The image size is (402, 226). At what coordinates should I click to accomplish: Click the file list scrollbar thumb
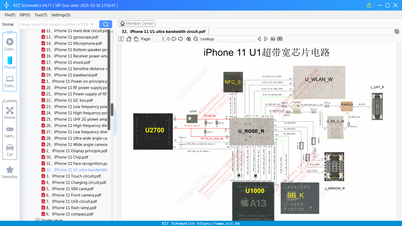(x=112, y=109)
